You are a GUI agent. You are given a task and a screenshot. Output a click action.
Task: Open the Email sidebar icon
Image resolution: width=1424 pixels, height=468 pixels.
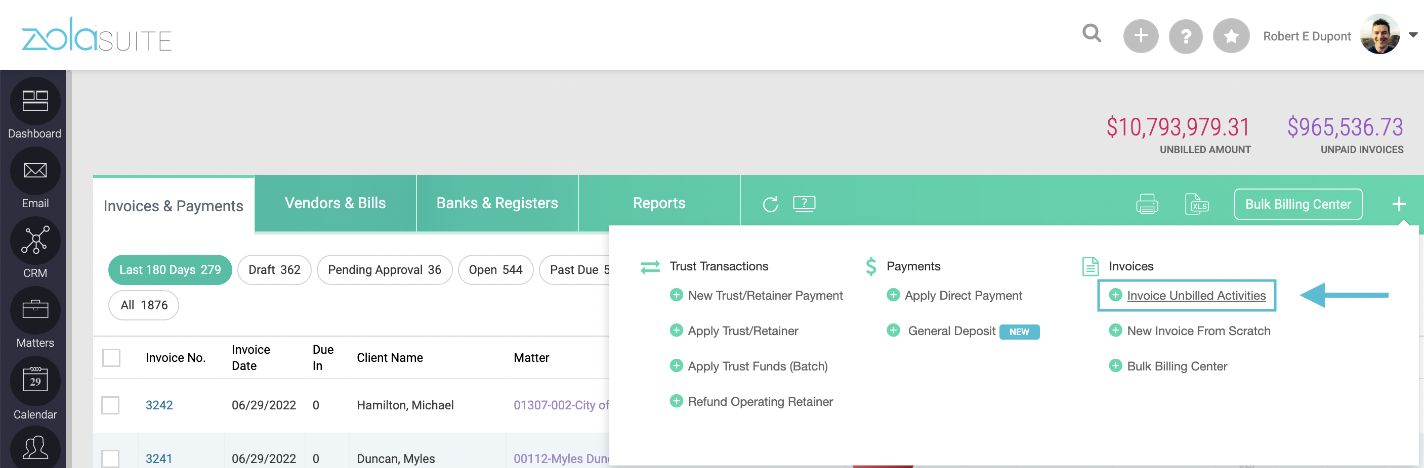pyautogui.click(x=35, y=170)
